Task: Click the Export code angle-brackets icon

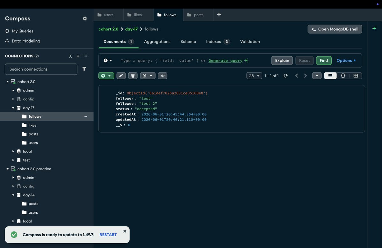Action: coord(162,76)
